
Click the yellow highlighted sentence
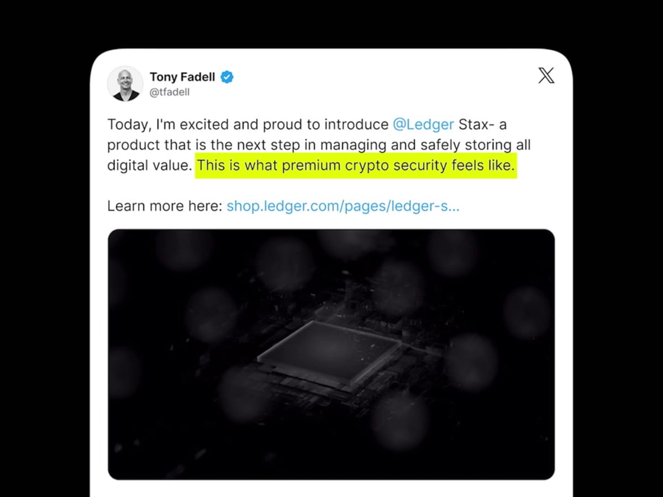pos(356,165)
